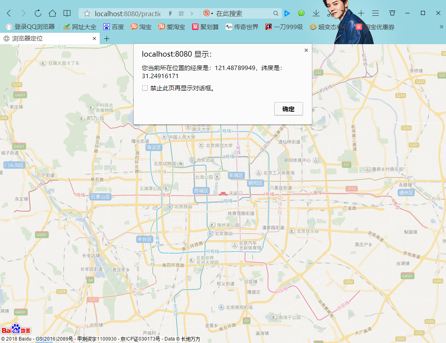
Task: Open the browser hamburger menu
Action: (x=376, y=13)
